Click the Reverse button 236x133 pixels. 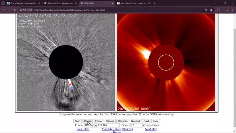122,121
